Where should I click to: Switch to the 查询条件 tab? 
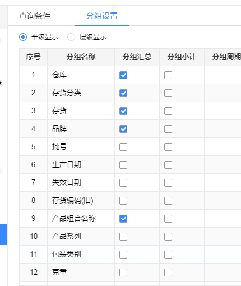click(35, 16)
